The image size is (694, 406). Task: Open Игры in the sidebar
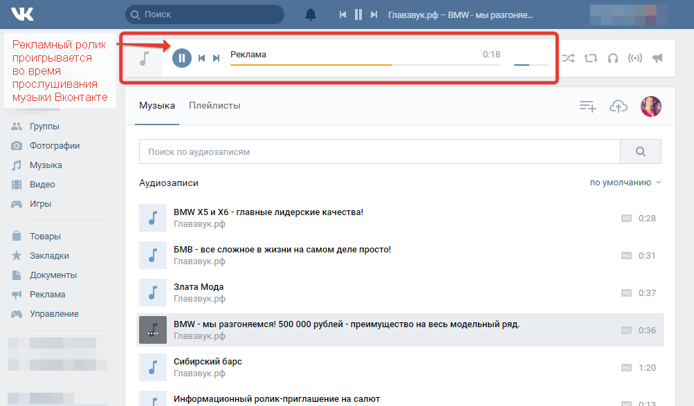(x=40, y=204)
